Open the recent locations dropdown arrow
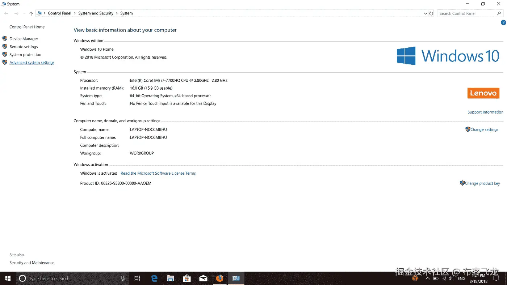Viewport: 507px width, 285px height. tap(24, 13)
